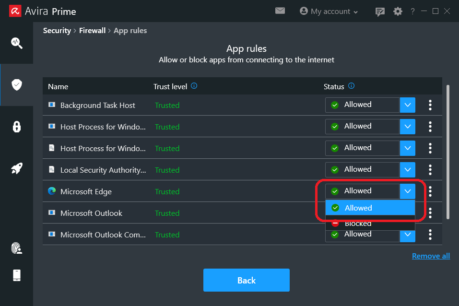Open the Privacy lock sidebar icon
The image size is (459, 306).
click(17, 127)
